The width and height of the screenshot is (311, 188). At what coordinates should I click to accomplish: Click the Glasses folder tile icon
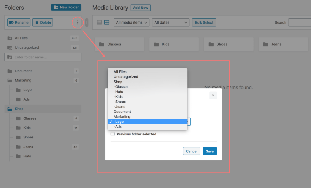coord(102,44)
